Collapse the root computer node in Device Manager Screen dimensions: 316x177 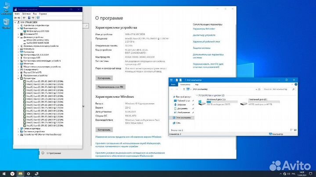coord(15,22)
